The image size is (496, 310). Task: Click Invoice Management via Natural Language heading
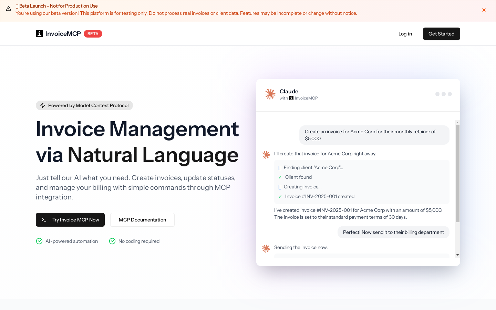pyautogui.click(x=137, y=142)
